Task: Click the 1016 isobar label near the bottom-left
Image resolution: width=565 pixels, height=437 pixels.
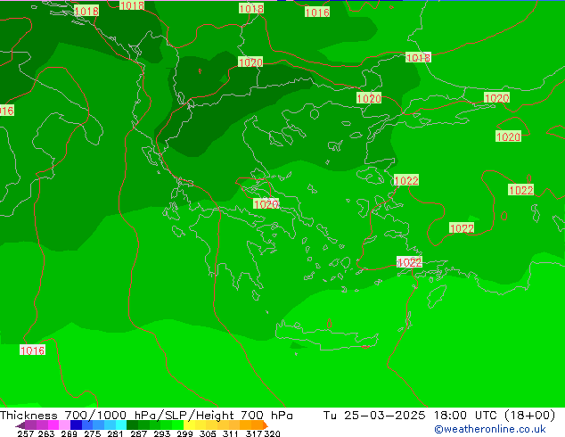Action: pyautogui.click(x=32, y=350)
